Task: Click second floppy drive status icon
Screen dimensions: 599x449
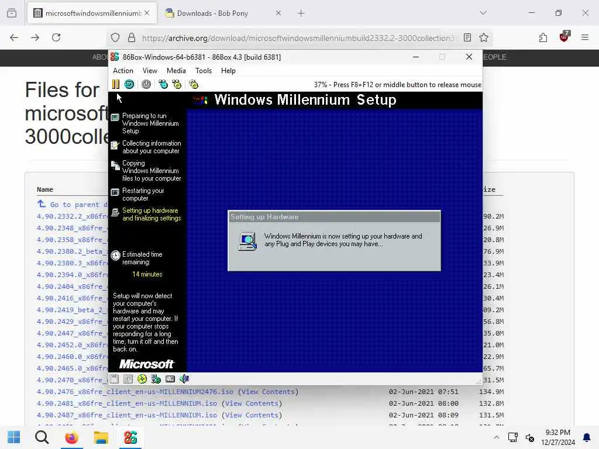Action: click(x=128, y=379)
